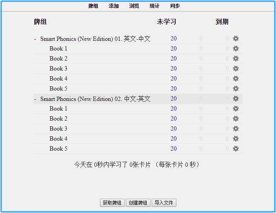The height and width of the screenshot is (213, 276).
Task: Open deck Smart Phonics (New Edition) 02. 中文-英文
Action: [95, 99]
